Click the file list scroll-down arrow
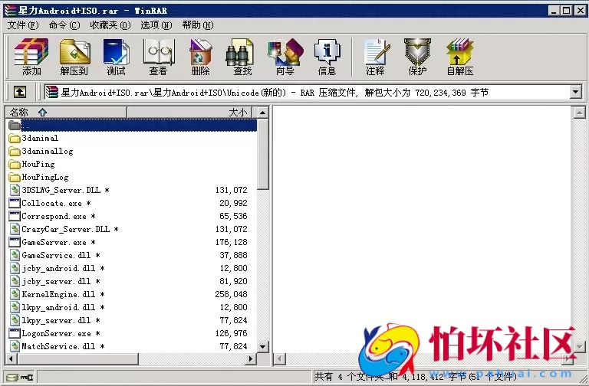The height and width of the screenshot is (386, 589). click(263, 347)
